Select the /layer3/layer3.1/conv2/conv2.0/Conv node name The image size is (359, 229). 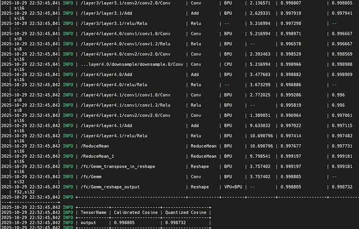[x=125, y=3]
